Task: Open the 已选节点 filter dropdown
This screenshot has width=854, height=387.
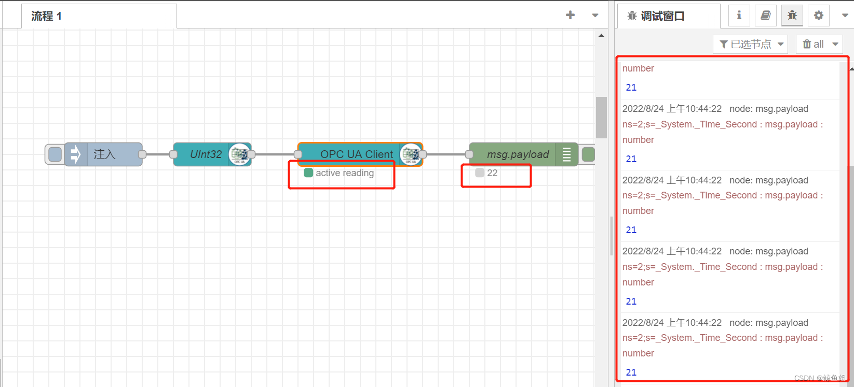Action: tap(751, 44)
